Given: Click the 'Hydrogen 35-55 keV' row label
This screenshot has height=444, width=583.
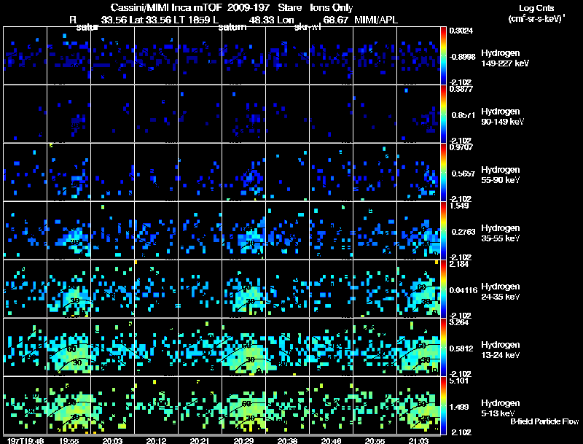Looking at the screenshot, I should [501, 233].
